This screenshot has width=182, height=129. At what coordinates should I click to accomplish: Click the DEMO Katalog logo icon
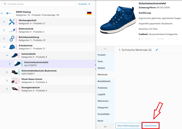point(9,13)
